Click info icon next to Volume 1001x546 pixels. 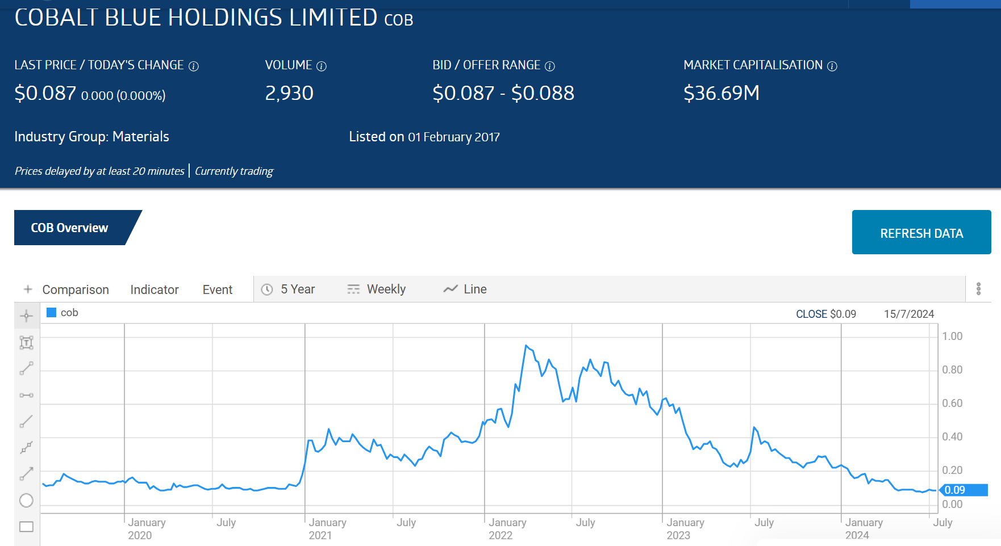(x=322, y=66)
